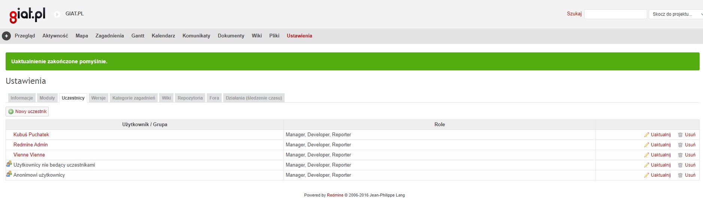
Task: Open Redmine Admin user link
Action: [x=31, y=145]
